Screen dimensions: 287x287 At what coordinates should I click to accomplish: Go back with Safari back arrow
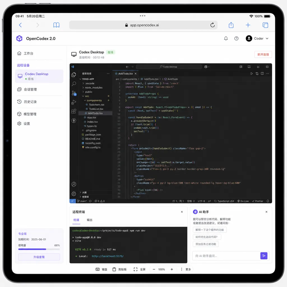click(20, 25)
